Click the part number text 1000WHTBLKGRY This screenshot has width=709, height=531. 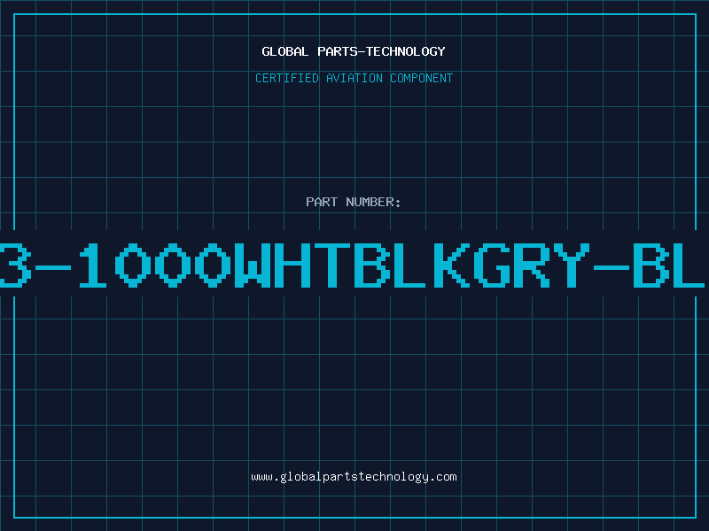(x=335, y=265)
